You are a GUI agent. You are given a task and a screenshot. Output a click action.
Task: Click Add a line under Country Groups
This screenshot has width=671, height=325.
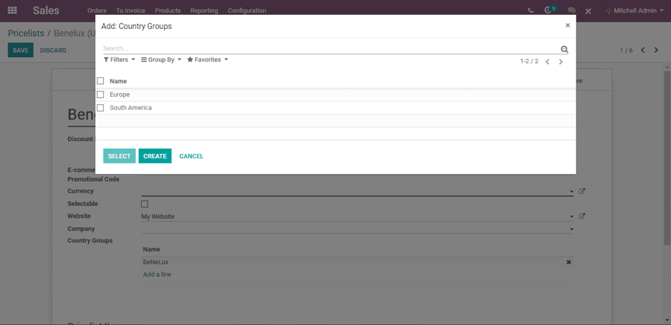point(157,274)
